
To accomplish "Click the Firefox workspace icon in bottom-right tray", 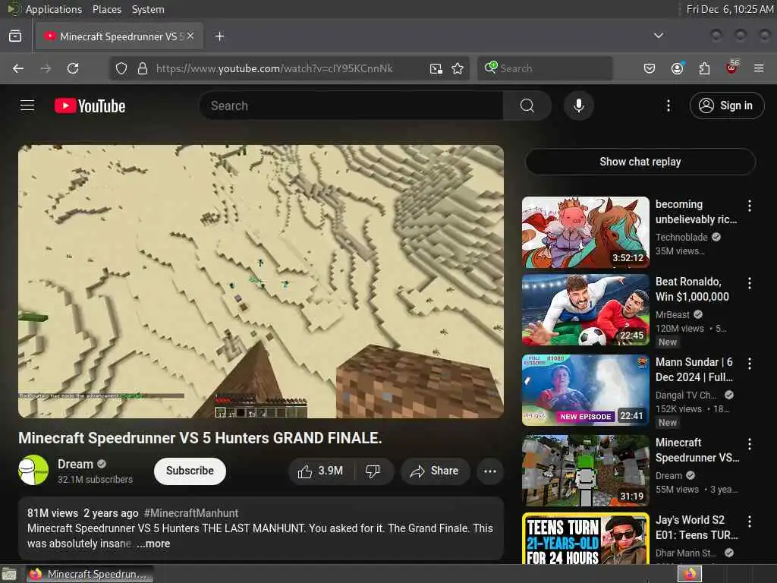I will coord(690,574).
